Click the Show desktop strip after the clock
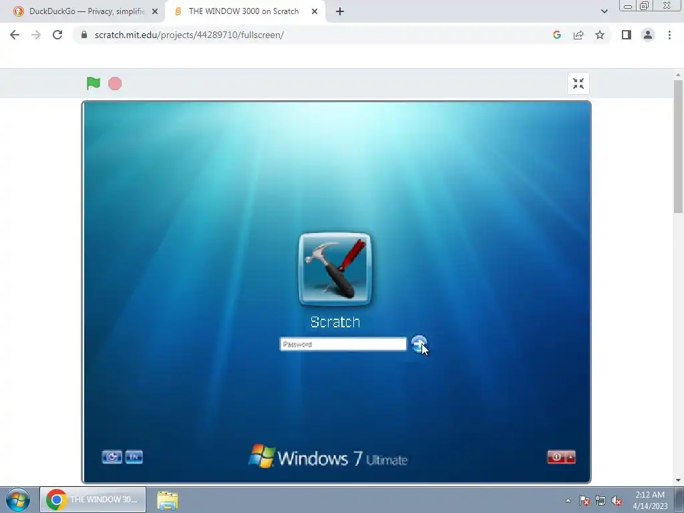684x513 pixels. [679, 500]
